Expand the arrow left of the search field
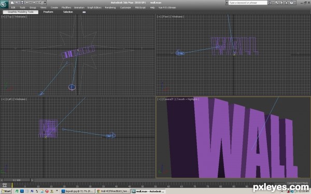Viewport: 311px width, 194px height. (227, 3)
